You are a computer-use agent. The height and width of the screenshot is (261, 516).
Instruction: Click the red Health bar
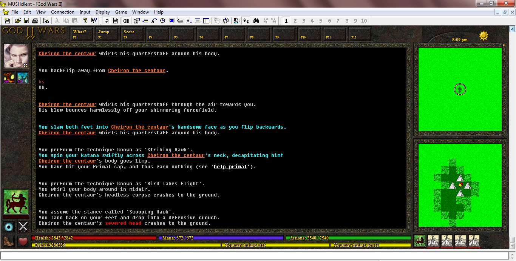point(94,238)
